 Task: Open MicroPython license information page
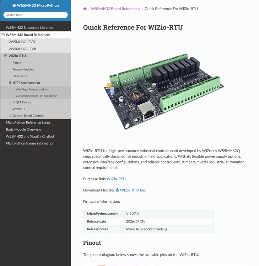30,143
